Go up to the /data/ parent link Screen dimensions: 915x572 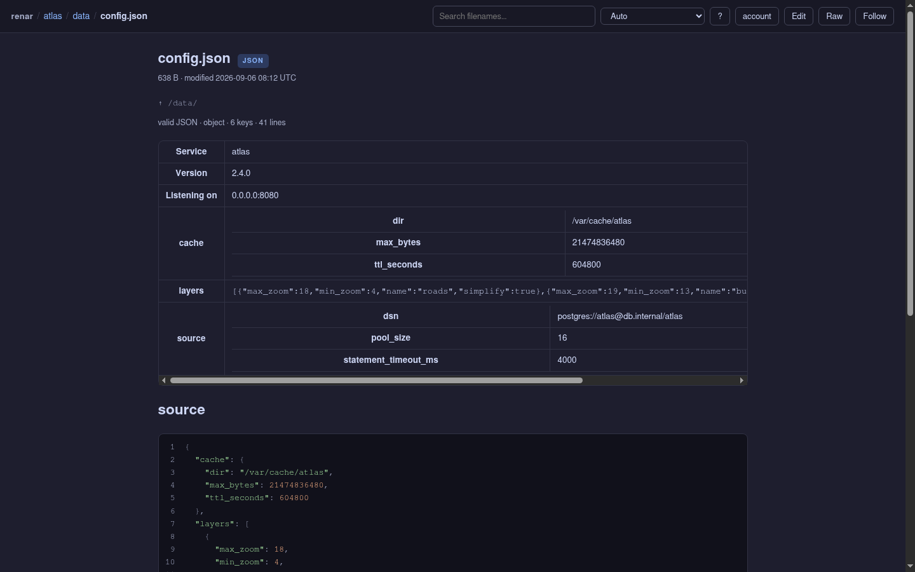point(178,103)
